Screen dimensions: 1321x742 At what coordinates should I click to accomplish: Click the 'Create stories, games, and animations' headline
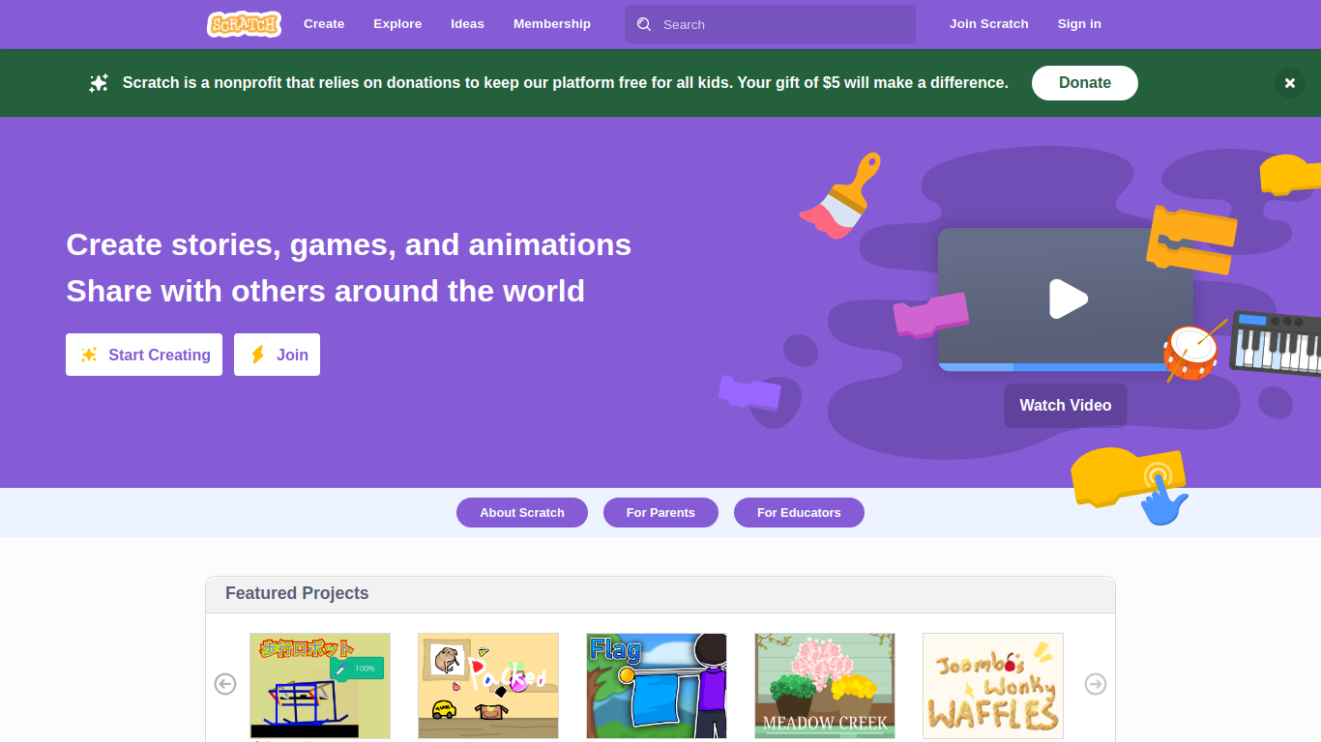tap(349, 244)
